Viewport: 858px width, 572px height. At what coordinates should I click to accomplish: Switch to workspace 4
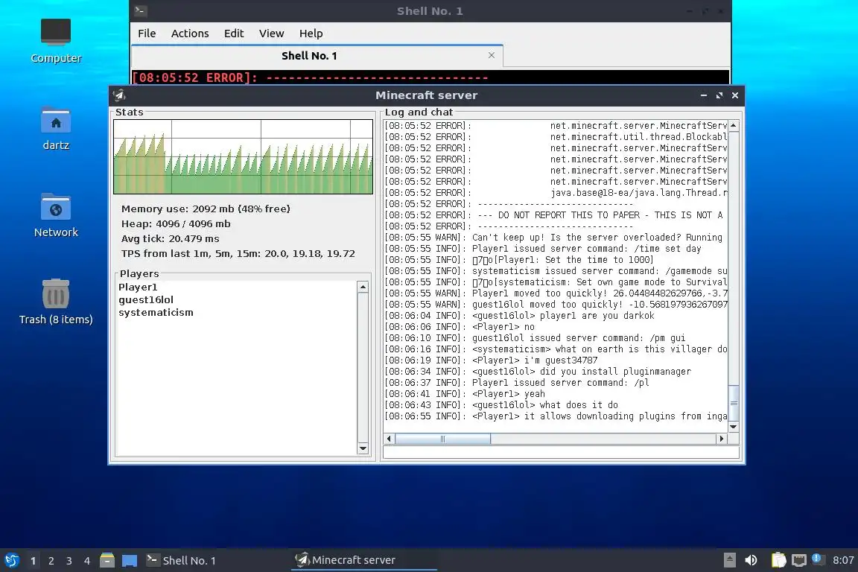point(86,561)
